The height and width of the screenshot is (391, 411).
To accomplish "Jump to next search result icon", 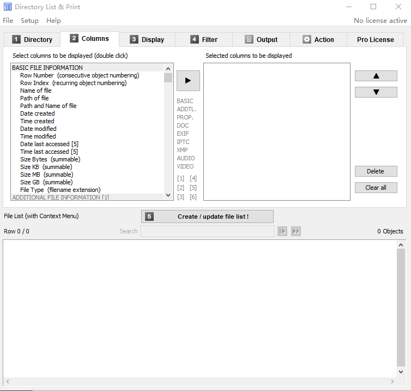I will click(282, 231).
